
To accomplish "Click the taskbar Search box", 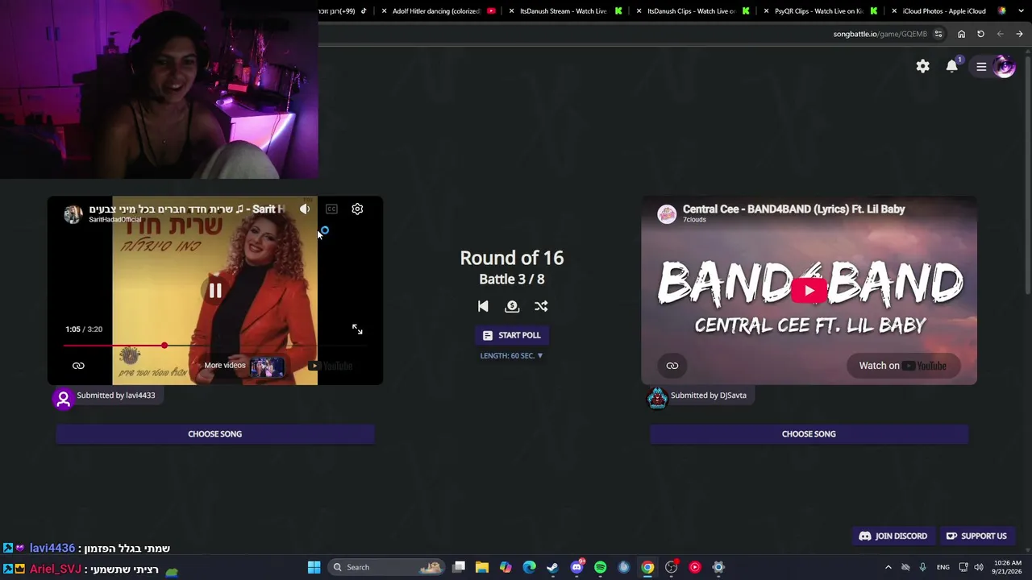I will click(x=388, y=567).
